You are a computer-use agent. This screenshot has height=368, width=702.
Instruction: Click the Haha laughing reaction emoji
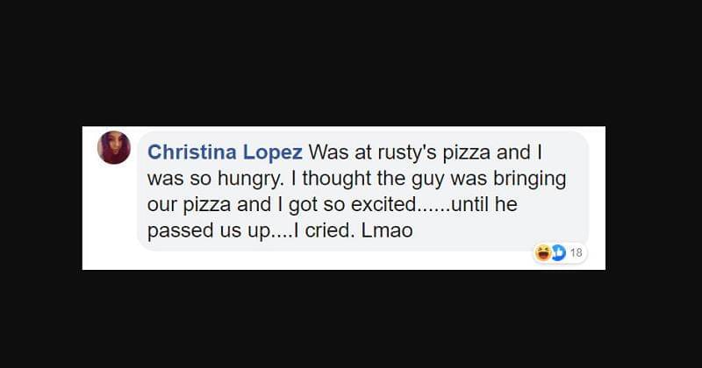click(x=542, y=253)
